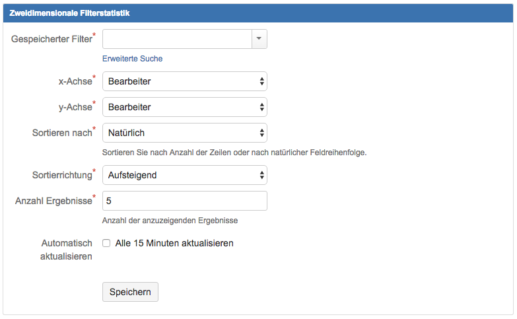Image resolution: width=517 pixels, height=319 pixels.
Task: Enable Alle 15 Minuten aktualisieren checkbox
Action: 106,243
